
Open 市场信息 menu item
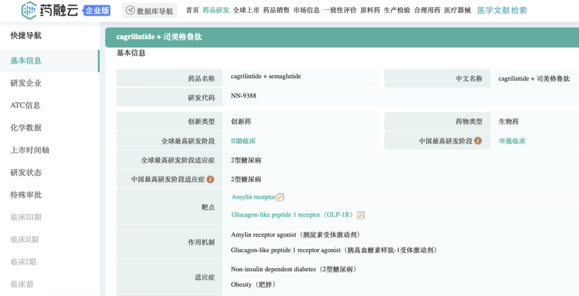(307, 10)
